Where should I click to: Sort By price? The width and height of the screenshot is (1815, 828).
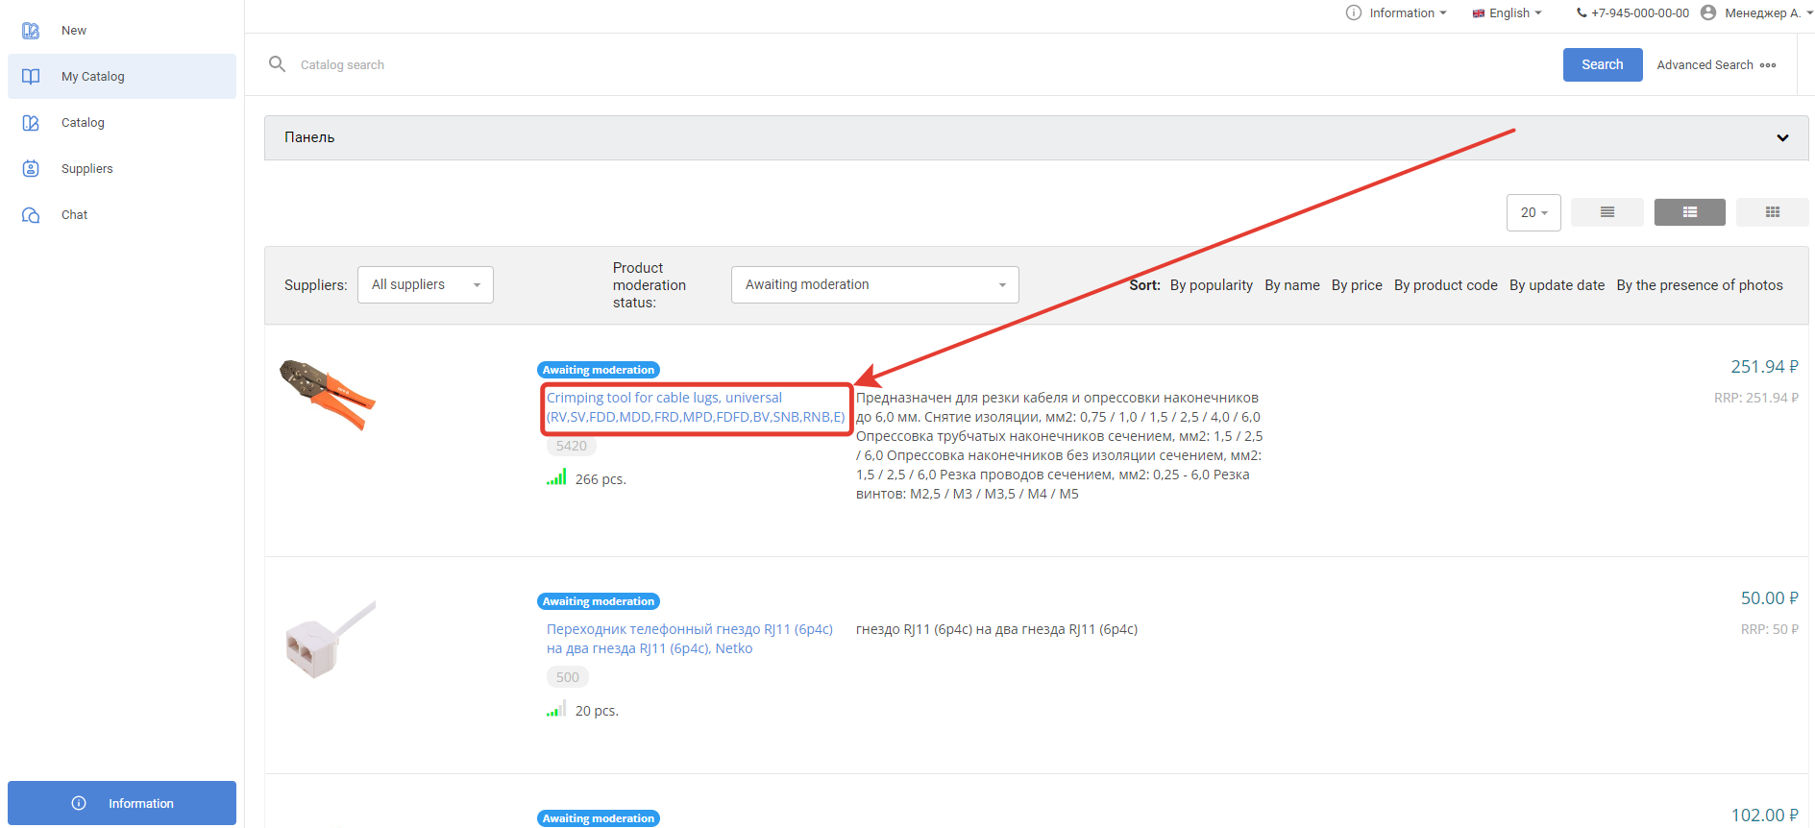pyautogui.click(x=1357, y=285)
